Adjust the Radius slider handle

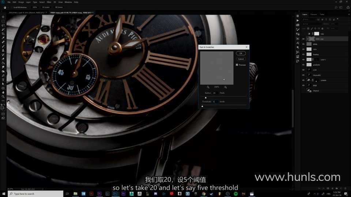[206, 98]
